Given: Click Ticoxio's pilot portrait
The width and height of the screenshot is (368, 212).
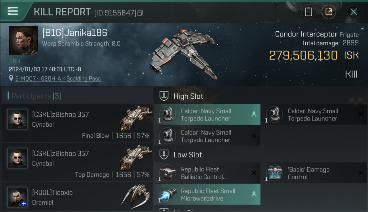Looking at the screenshot, I should 18,197.
